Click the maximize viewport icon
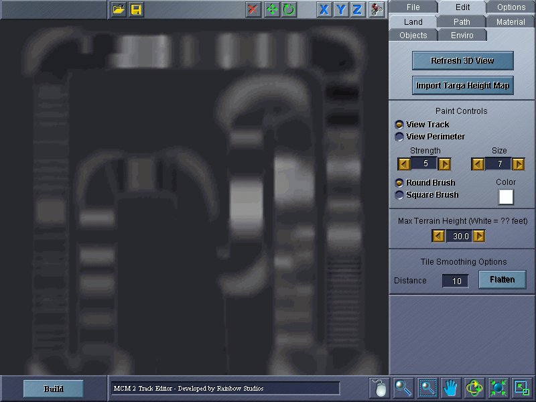Screen dimensions: 536x402 pyautogui.click(x=522, y=388)
